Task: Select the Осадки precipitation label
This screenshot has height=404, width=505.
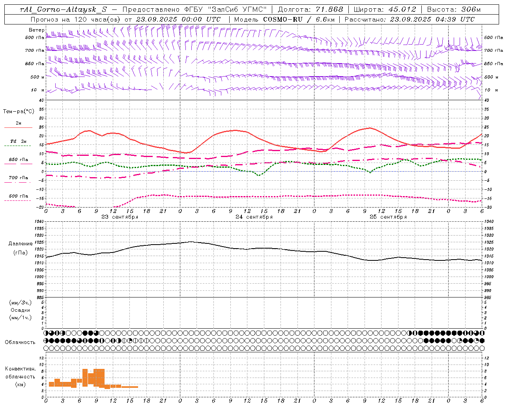Action: 20,310
